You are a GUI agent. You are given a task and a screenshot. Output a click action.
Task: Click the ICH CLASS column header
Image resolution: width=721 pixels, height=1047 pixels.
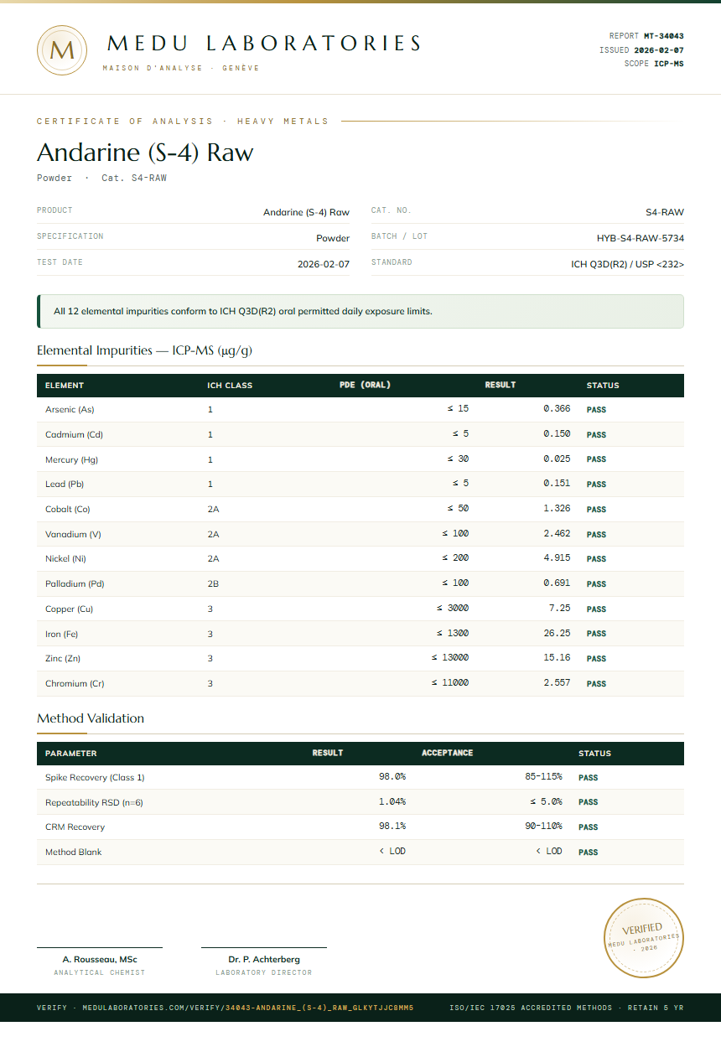point(230,386)
